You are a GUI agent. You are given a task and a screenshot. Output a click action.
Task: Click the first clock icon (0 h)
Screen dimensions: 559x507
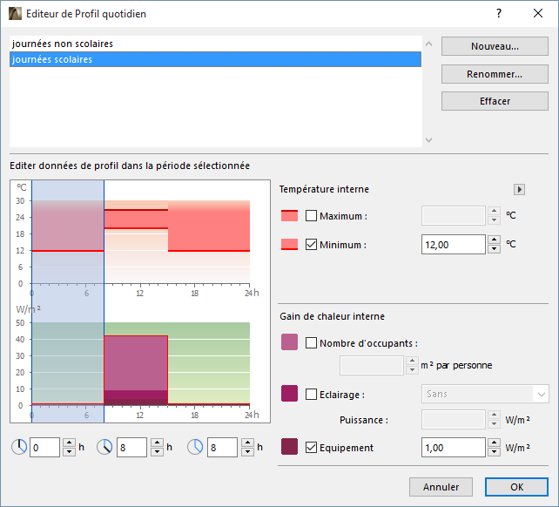(x=19, y=447)
